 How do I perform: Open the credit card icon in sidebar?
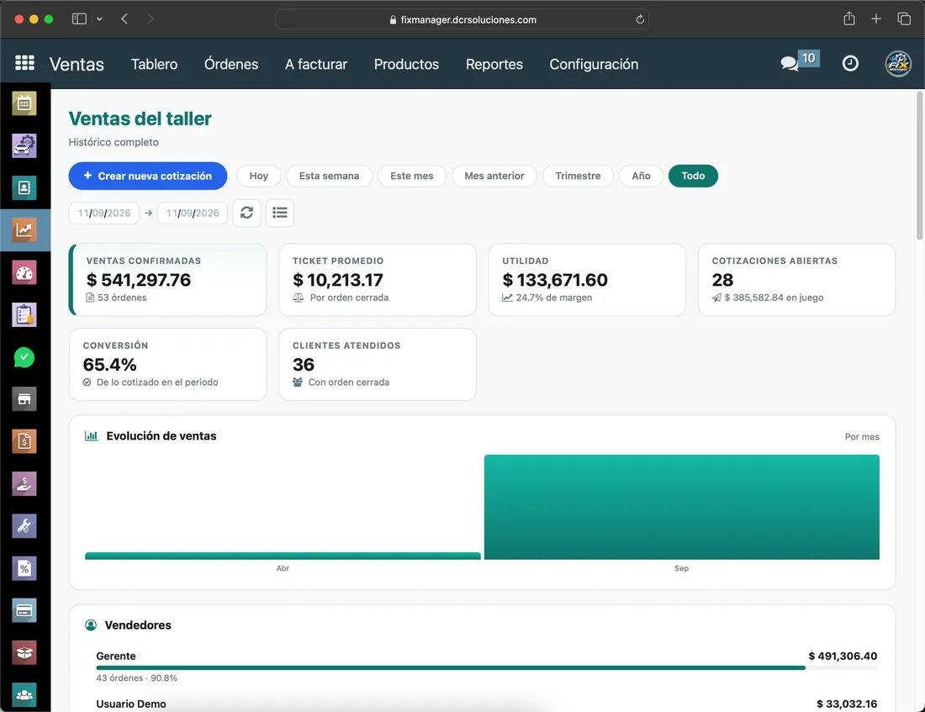click(24, 610)
